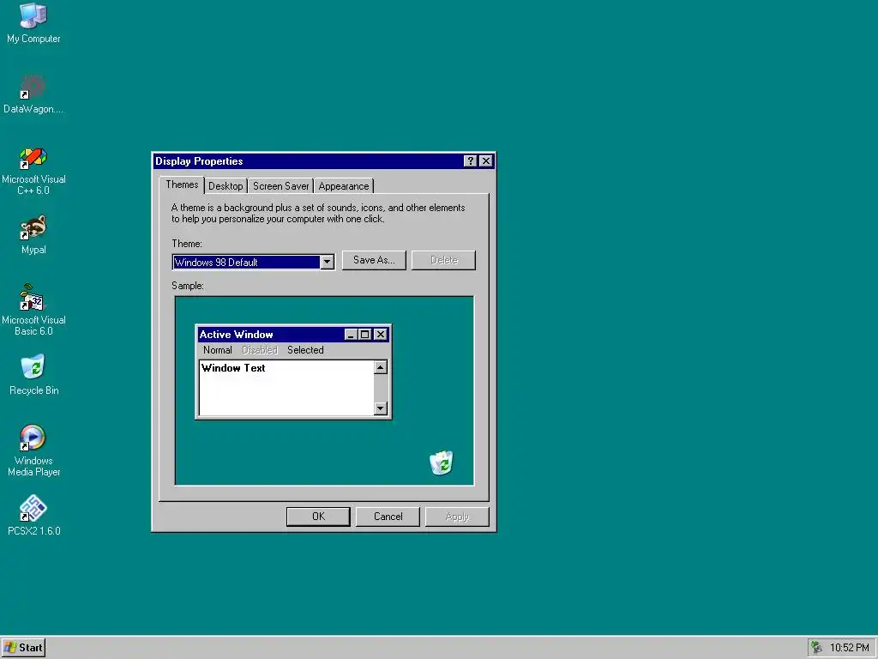Click the greyed Delete button
Image resolution: width=878 pixels, height=659 pixels.
[x=443, y=260]
